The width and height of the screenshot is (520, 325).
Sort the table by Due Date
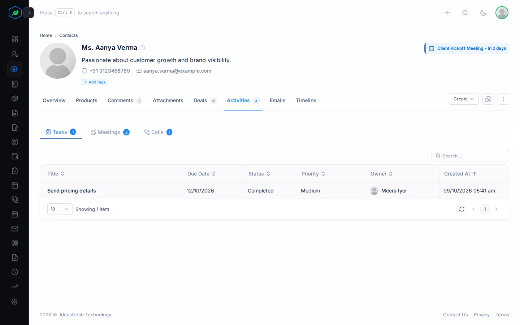[x=201, y=174]
